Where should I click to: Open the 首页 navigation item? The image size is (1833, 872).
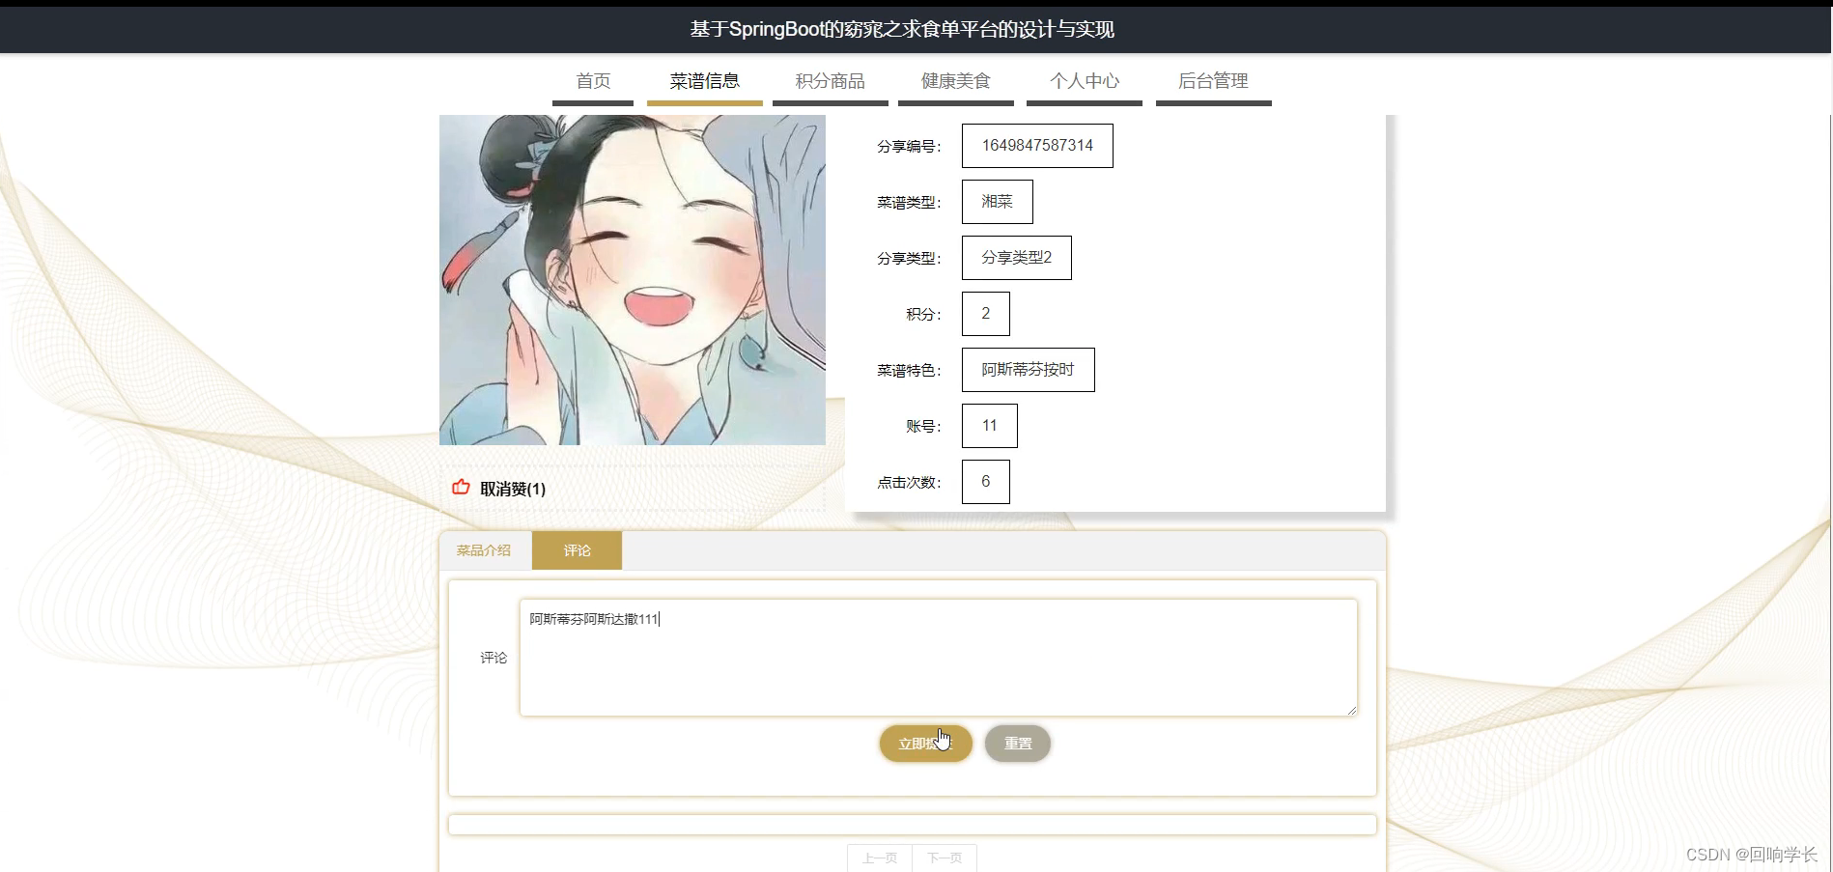tap(592, 81)
